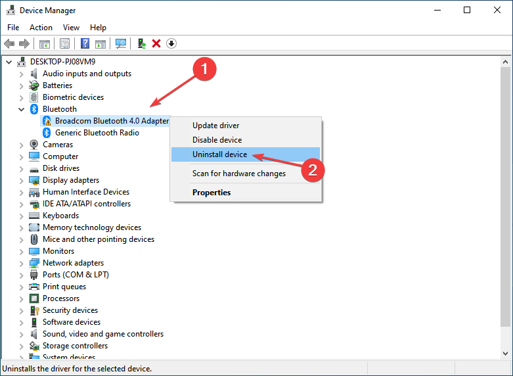Click the red X Uninstall device icon
Screen dimensions: 513x376
156,43
